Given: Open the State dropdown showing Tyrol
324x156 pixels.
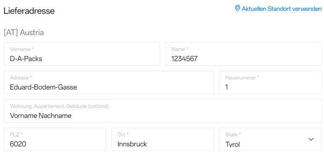Looking at the screenshot, I should coord(270,139).
